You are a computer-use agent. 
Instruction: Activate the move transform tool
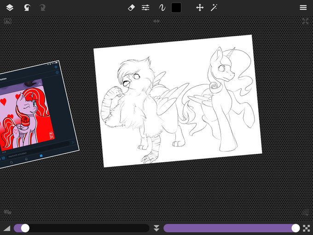tap(200, 8)
